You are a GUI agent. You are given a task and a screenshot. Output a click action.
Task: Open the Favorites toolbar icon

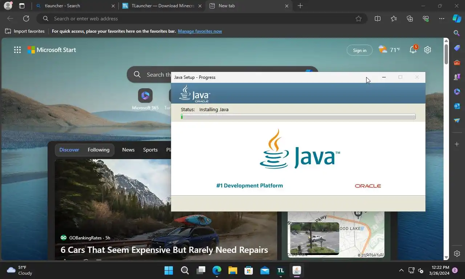tap(394, 19)
